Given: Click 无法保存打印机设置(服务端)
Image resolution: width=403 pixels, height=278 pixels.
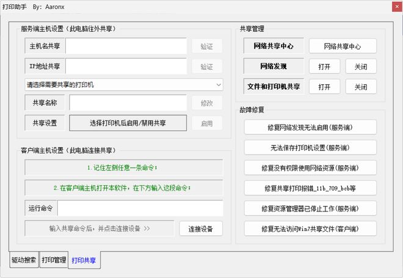Looking at the screenshot, I should (310, 147).
